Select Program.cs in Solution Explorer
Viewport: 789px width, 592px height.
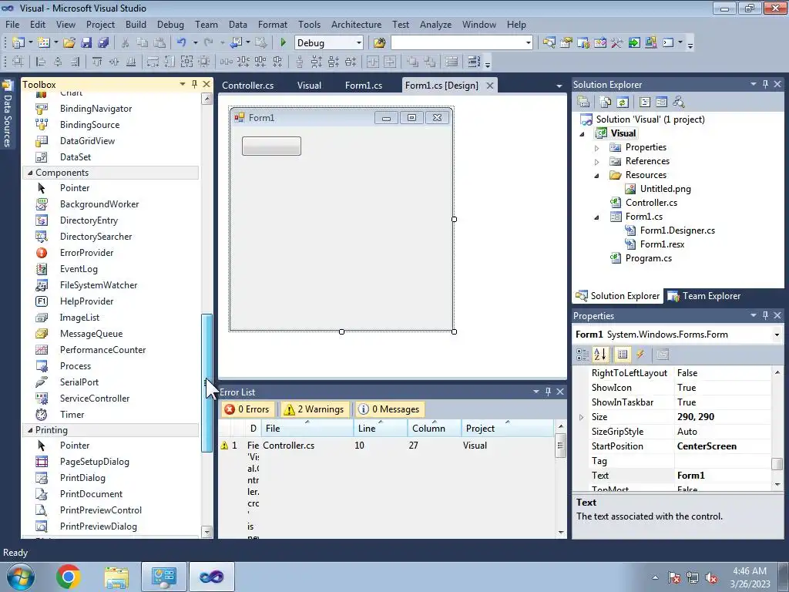648,258
